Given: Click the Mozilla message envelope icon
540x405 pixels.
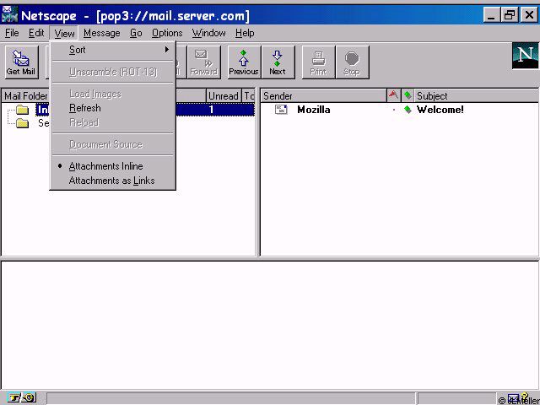Looking at the screenshot, I should tap(281, 110).
